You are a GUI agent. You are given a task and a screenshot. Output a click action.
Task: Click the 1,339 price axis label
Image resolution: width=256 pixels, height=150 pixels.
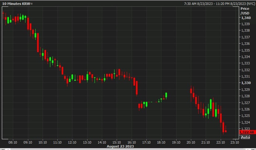[x=245, y=24]
